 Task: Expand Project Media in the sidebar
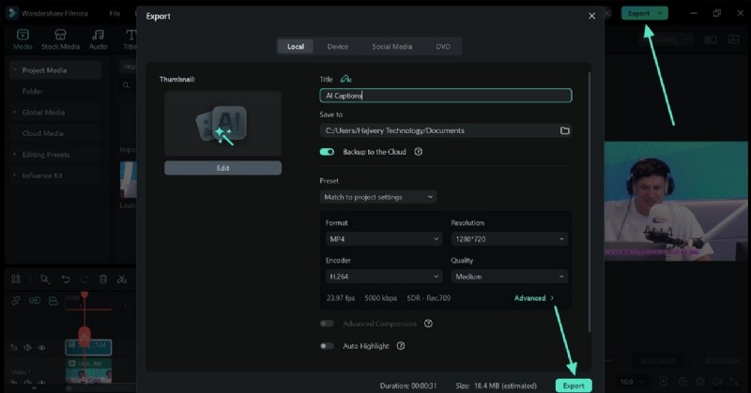(x=15, y=70)
